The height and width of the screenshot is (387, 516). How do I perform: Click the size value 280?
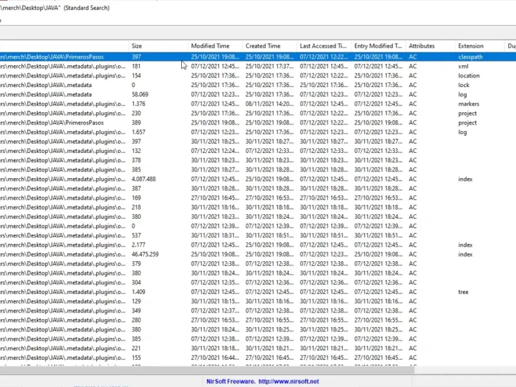(x=136, y=320)
